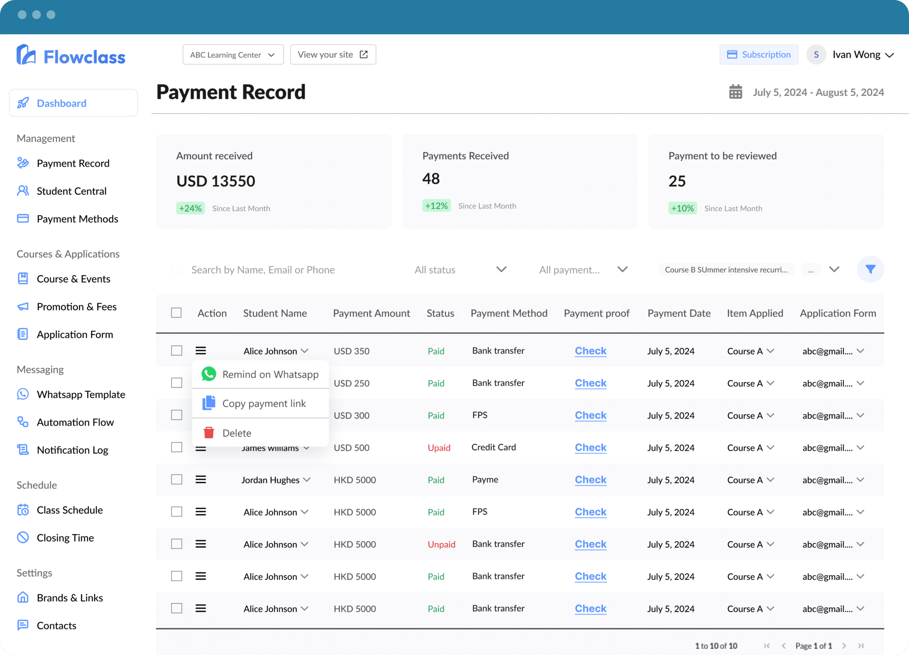This screenshot has width=909, height=655.
Task: Open the ABC Learning Center dropdown
Action: [233, 55]
